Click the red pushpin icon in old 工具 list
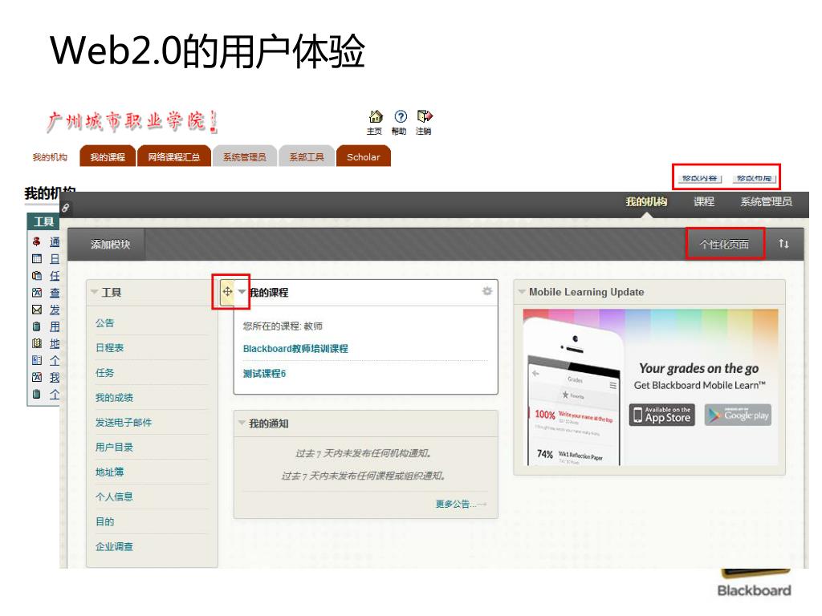This screenshot has height=616, width=822. (x=37, y=241)
